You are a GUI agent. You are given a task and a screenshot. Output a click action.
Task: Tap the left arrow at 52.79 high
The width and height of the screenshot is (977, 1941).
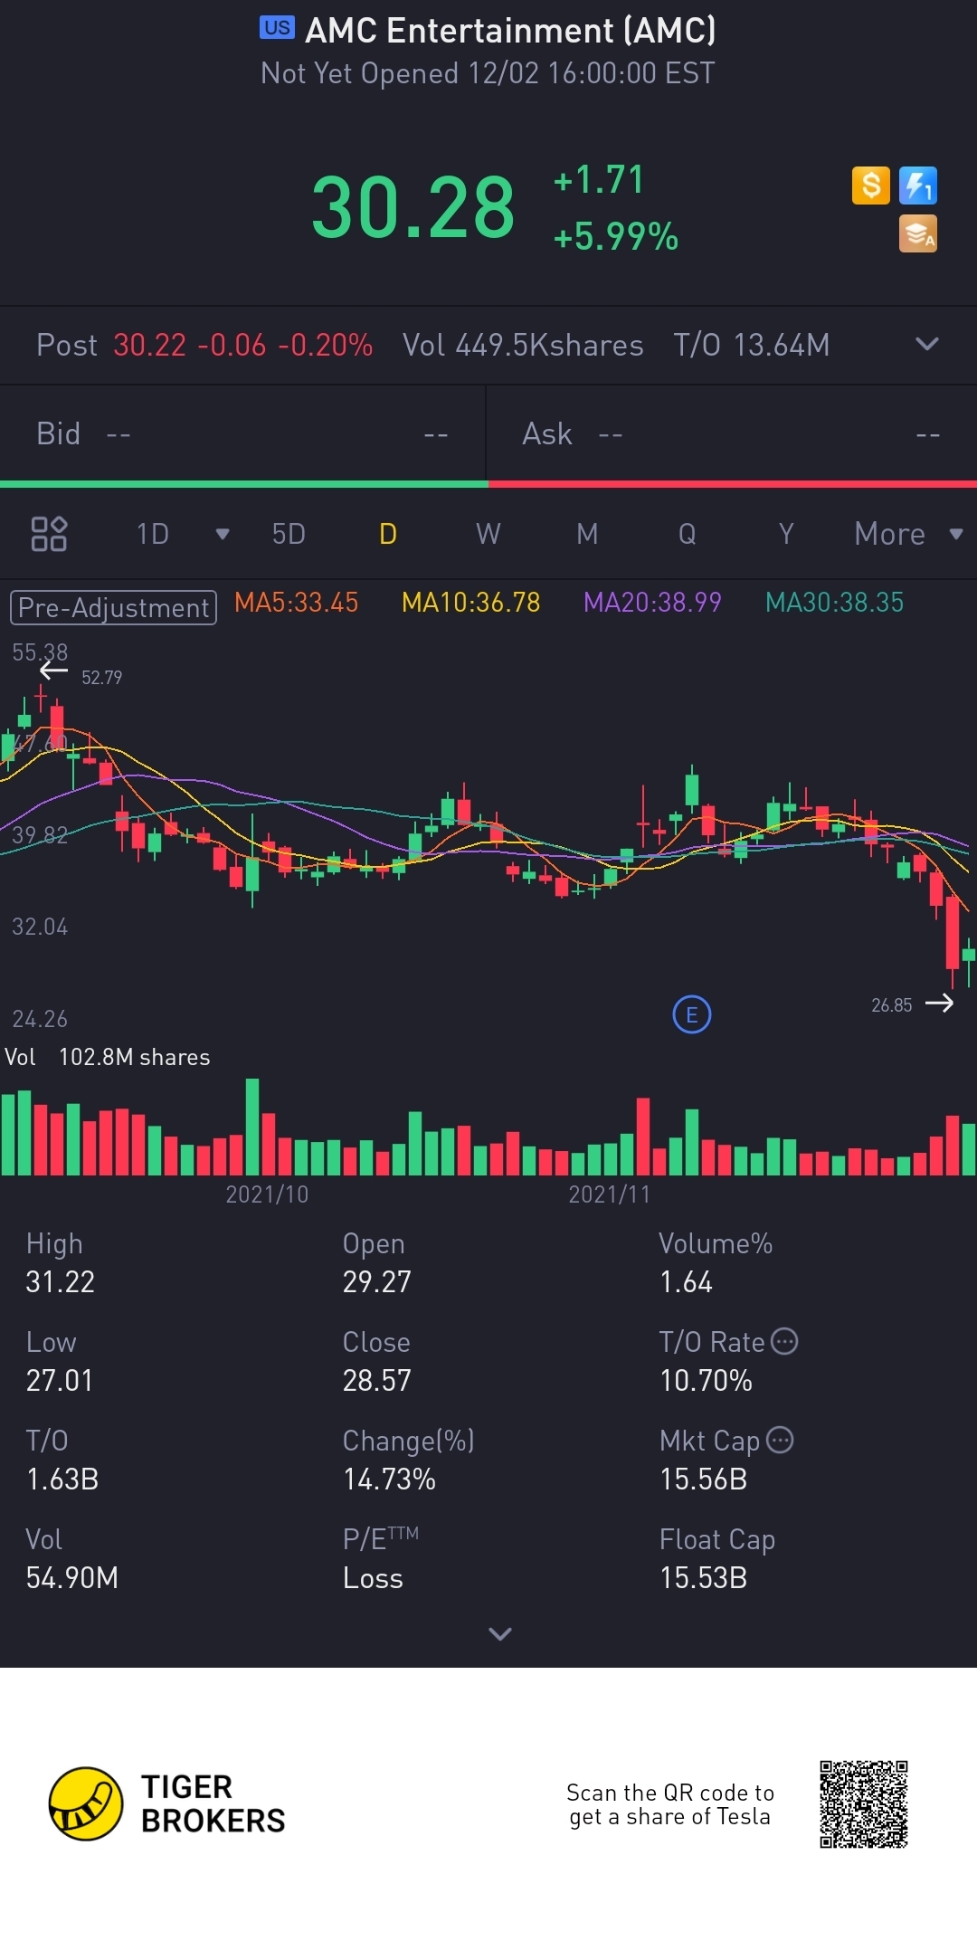coord(53,671)
